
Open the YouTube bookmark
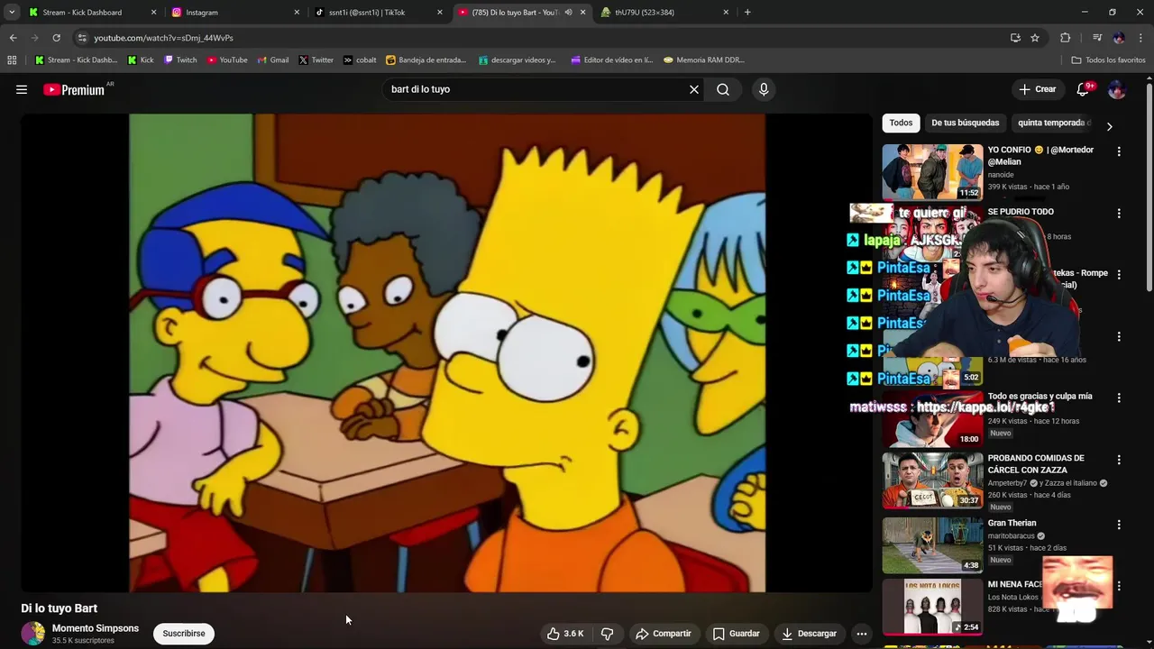(x=227, y=60)
